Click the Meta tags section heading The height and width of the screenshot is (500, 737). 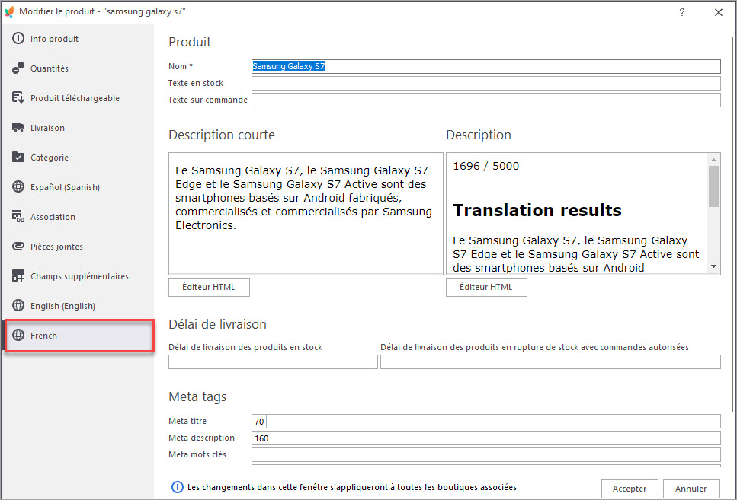tap(197, 397)
